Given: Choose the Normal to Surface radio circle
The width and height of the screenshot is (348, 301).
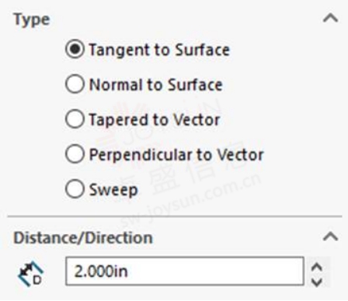Looking at the screenshot, I should click(x=75, y=84).
